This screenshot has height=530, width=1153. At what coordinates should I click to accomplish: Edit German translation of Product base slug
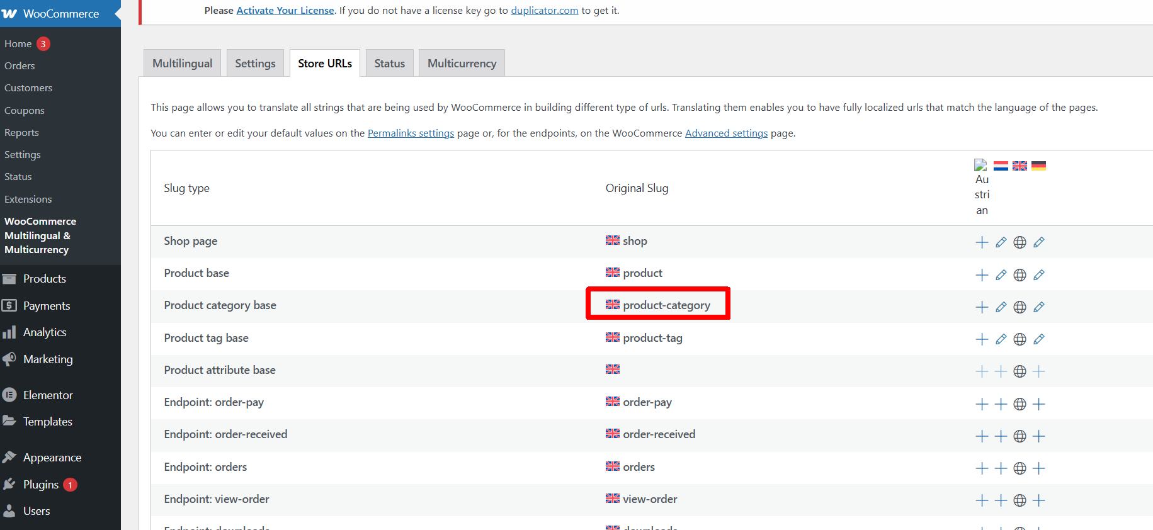(x=1039, y=275)
